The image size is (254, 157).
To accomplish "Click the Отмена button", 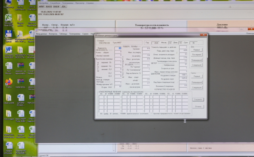I will (x=198, y=107).
